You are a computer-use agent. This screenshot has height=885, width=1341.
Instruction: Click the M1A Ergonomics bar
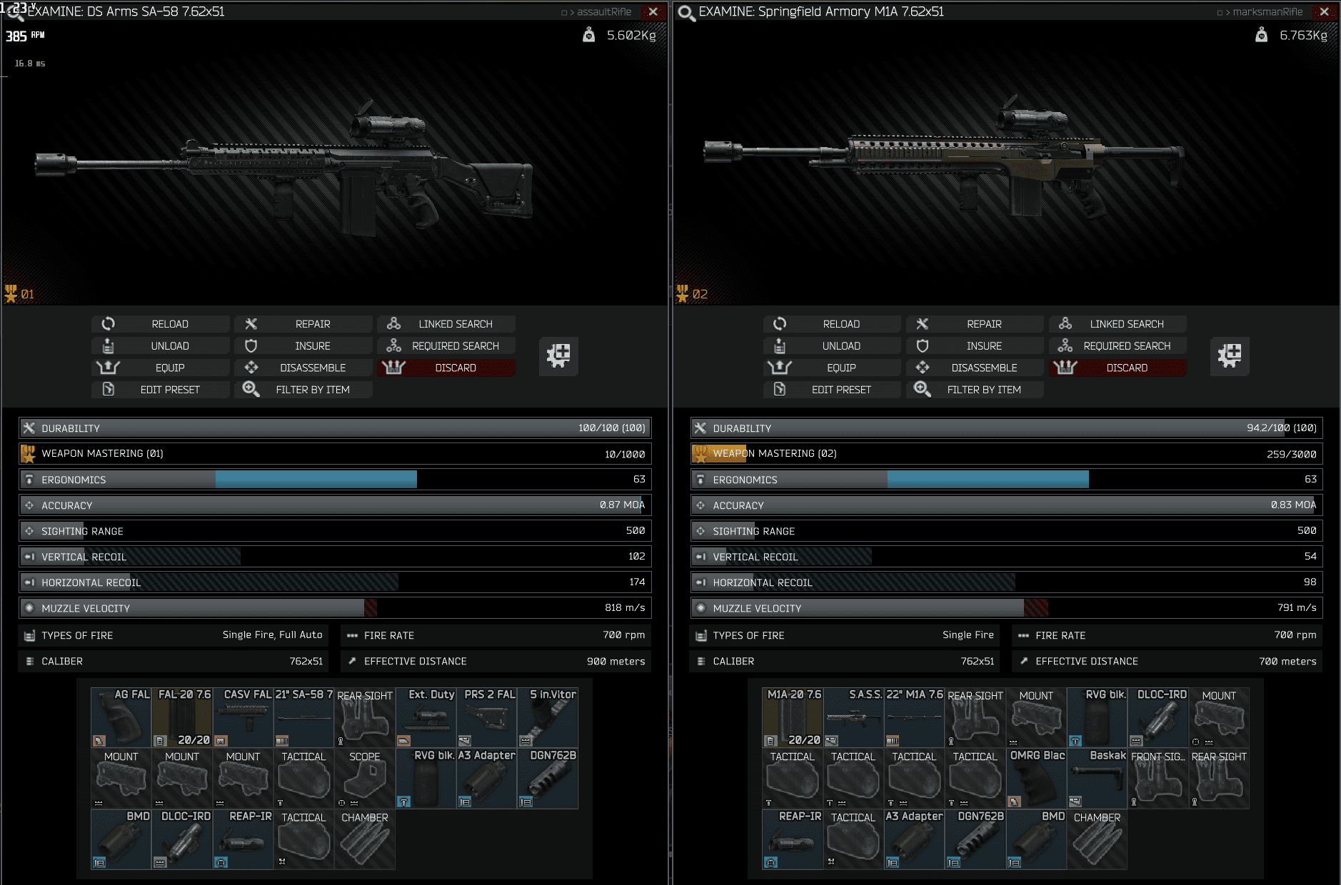tap(1007, 480)
